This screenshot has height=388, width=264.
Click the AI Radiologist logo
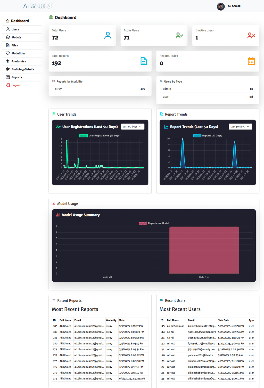38,6
